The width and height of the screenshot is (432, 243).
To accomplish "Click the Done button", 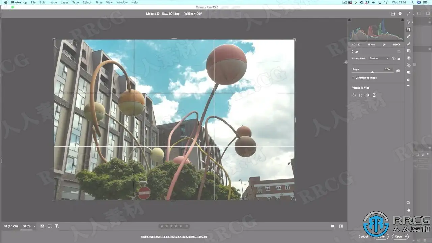I will 381,236.
